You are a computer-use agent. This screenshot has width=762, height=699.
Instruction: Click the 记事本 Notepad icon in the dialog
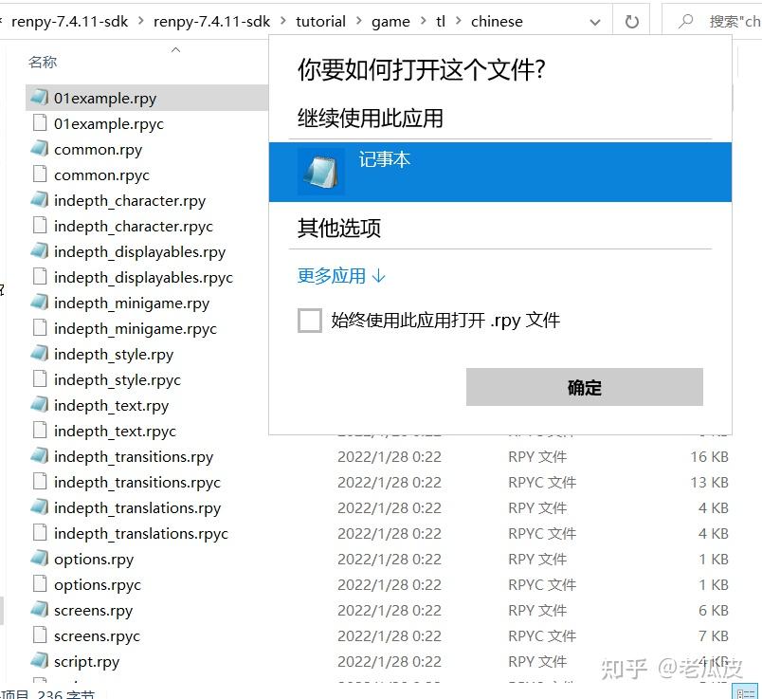click(320, 172)
